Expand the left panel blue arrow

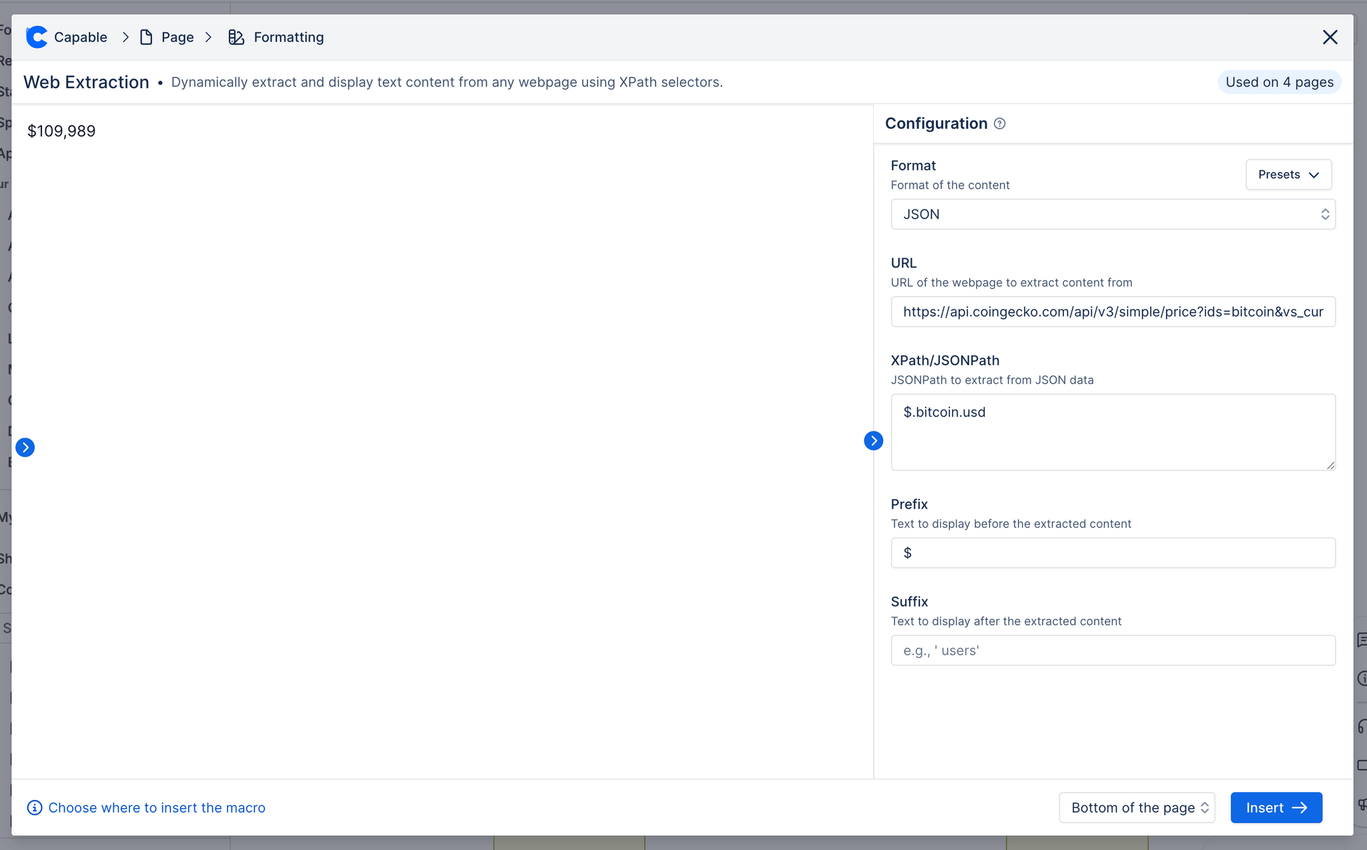point(25,447)
